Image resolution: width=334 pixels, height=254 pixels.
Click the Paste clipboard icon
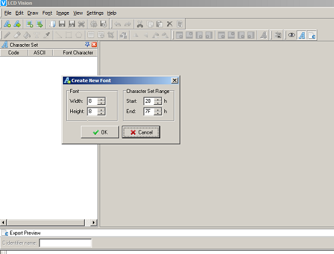point(160,24)
